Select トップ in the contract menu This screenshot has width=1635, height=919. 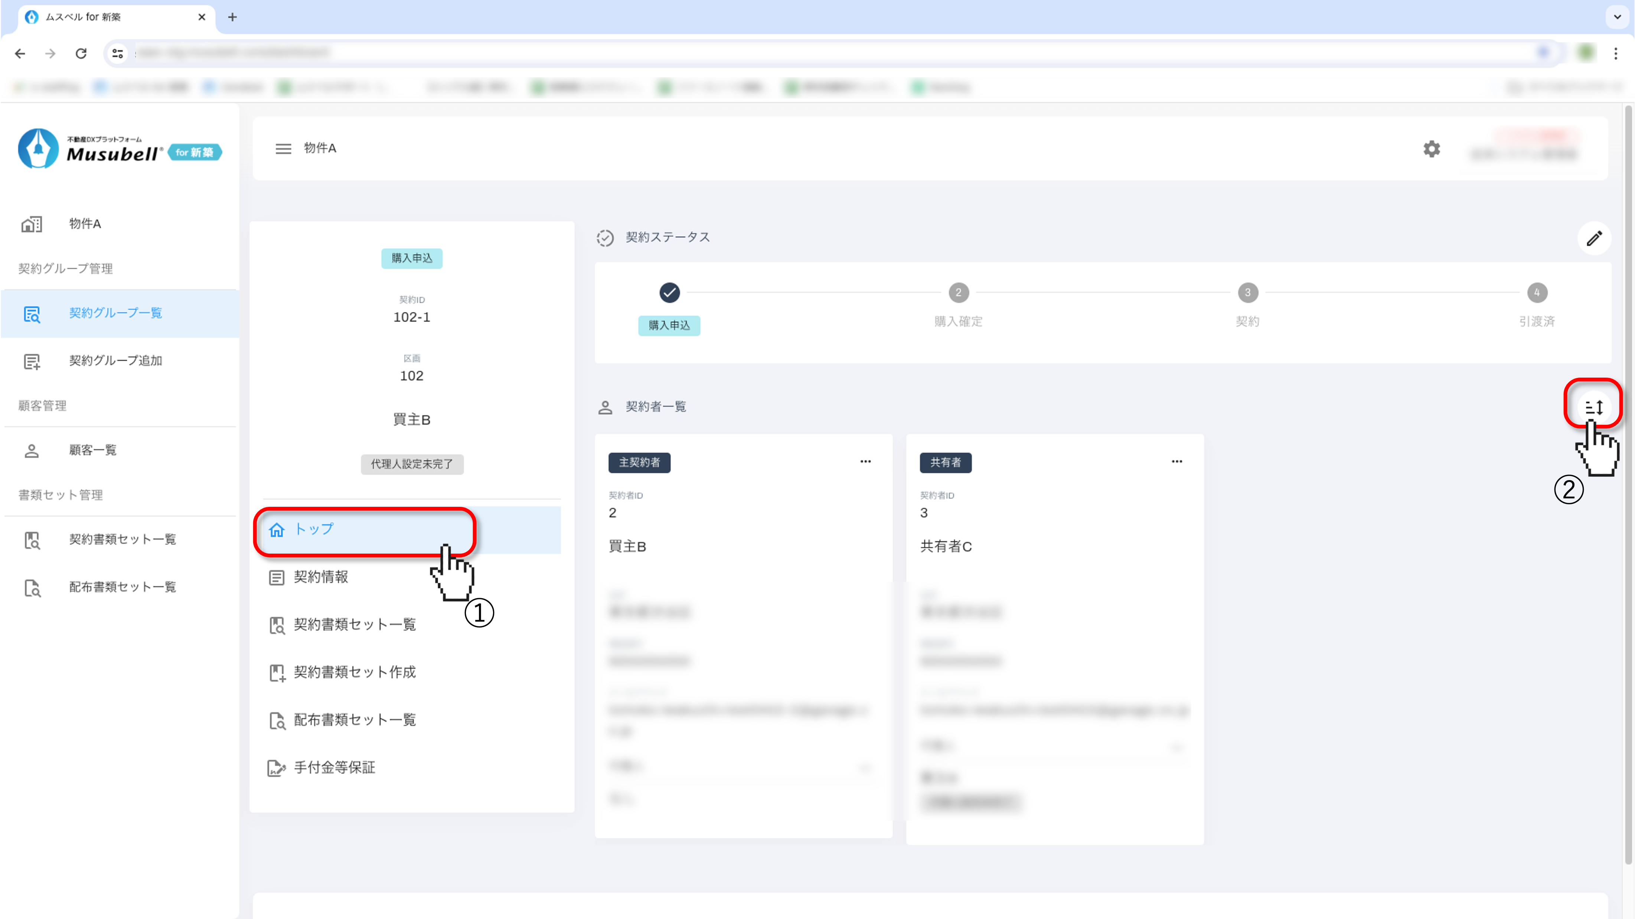pos(314,529)
